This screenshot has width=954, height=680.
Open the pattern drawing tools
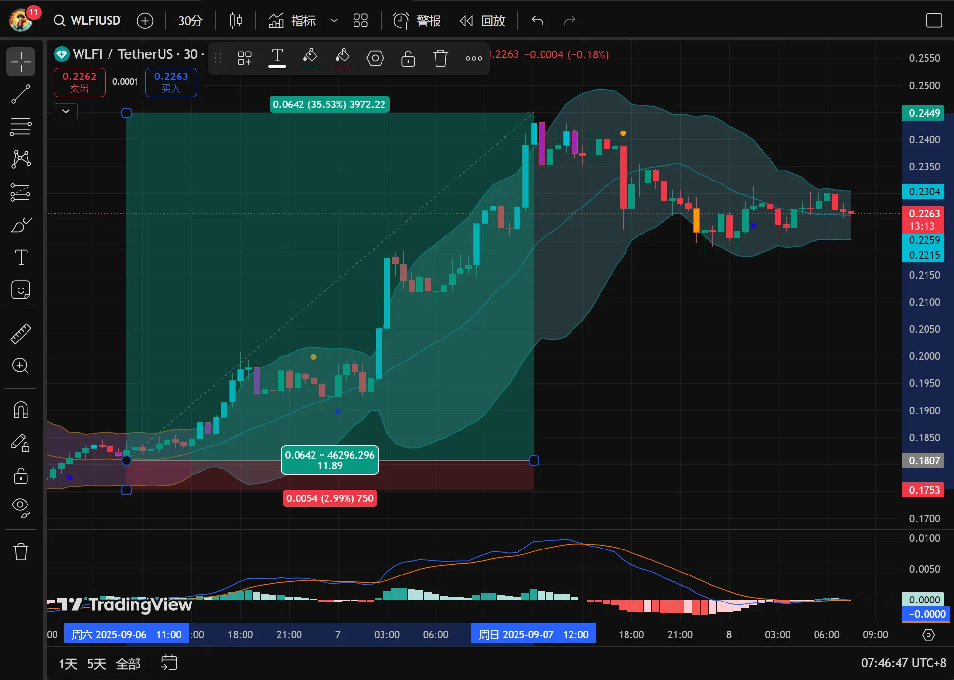click(21, 159)
